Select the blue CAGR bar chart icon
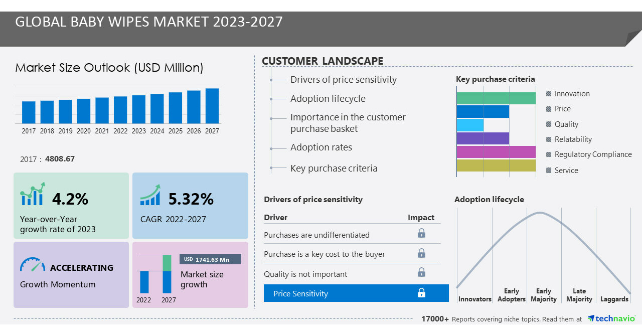 click(150, 195)
